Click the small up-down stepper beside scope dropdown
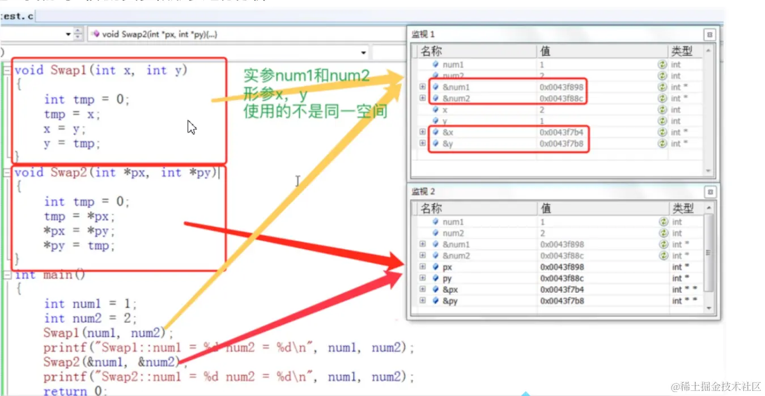765x396 pixels. pos(78,34)
